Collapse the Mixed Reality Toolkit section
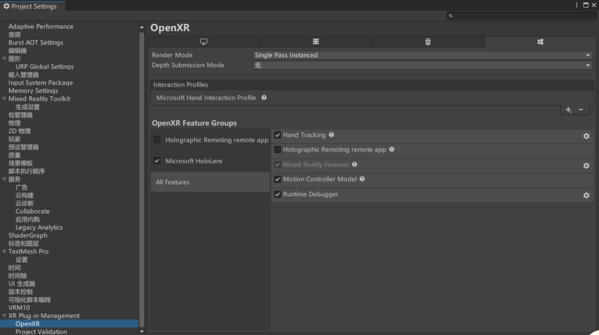The image size is (599, 335). [x=4, y=99]
